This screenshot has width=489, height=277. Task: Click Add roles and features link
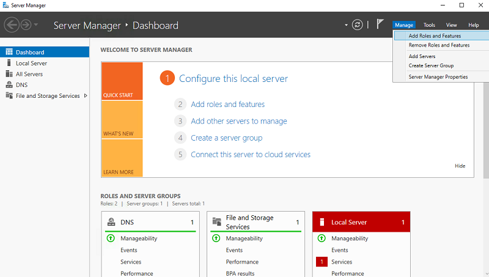tap(227, 104)
